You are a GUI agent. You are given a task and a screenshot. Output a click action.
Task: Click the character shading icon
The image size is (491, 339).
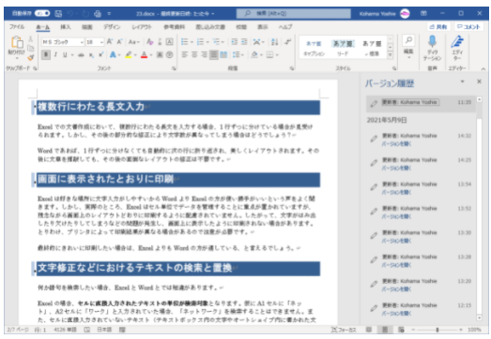coord(160,55)
